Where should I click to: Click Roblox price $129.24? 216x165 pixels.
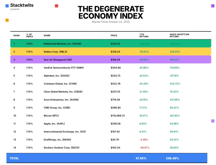coord(116,52)
